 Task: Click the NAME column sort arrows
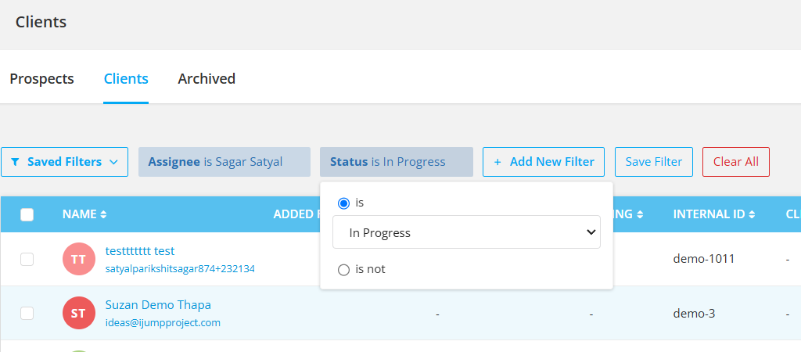click(104, 214)
